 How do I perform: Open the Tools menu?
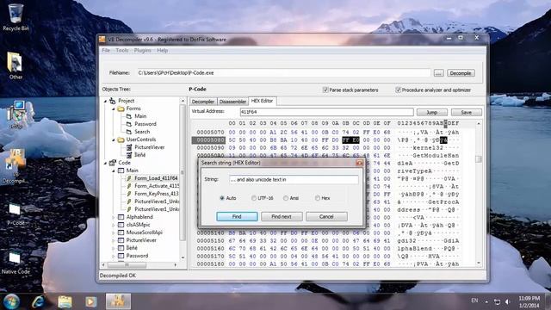click(122, 50)
